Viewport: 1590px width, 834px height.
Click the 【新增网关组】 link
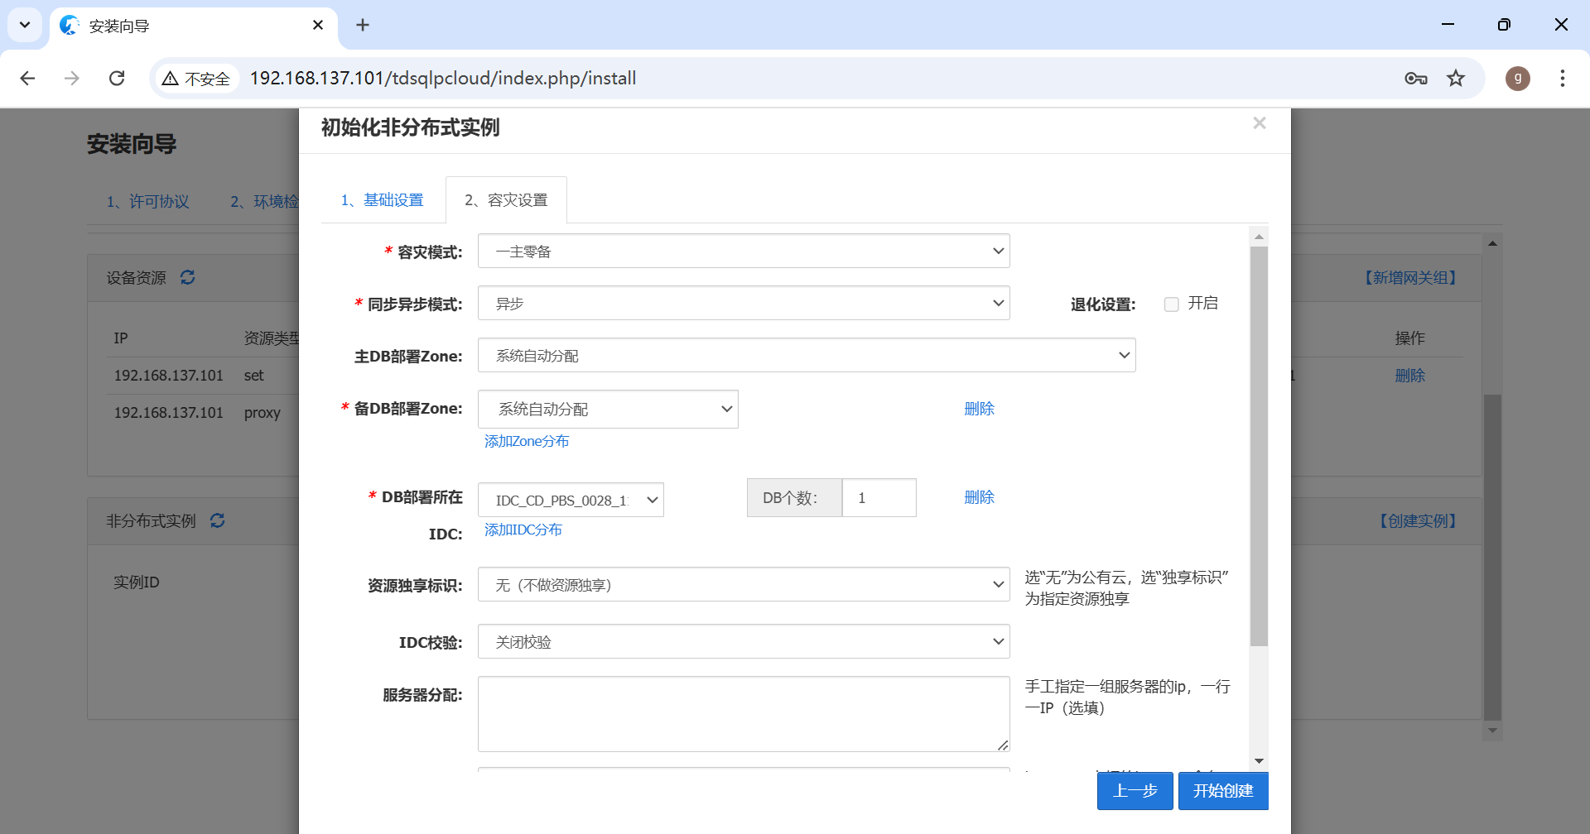[1410, 278]
